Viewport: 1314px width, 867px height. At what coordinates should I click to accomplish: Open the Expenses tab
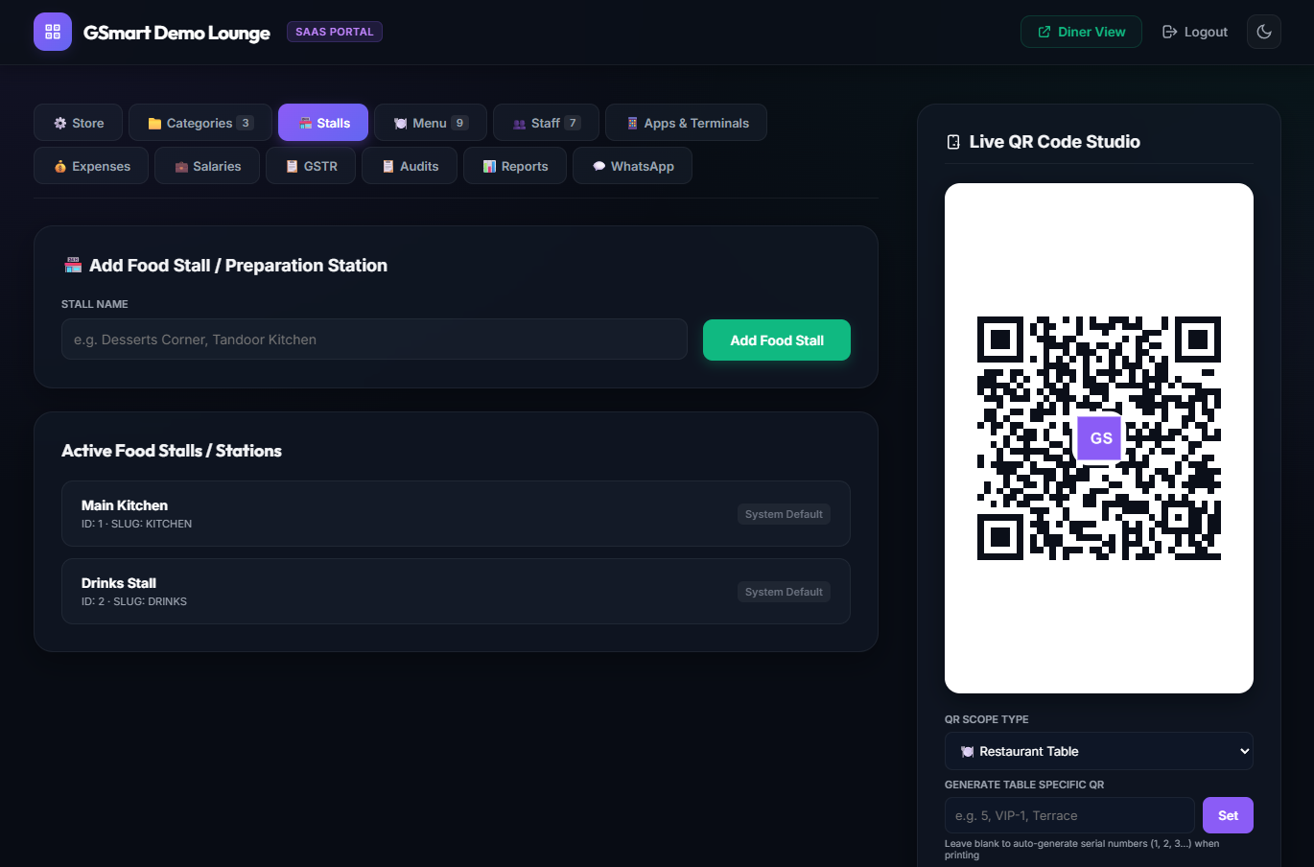tap(91, 166)
